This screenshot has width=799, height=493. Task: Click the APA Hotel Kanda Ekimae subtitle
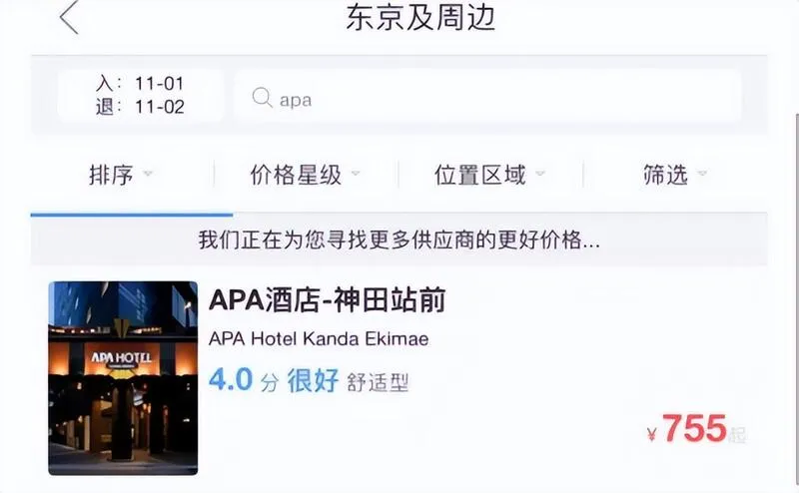319,338
